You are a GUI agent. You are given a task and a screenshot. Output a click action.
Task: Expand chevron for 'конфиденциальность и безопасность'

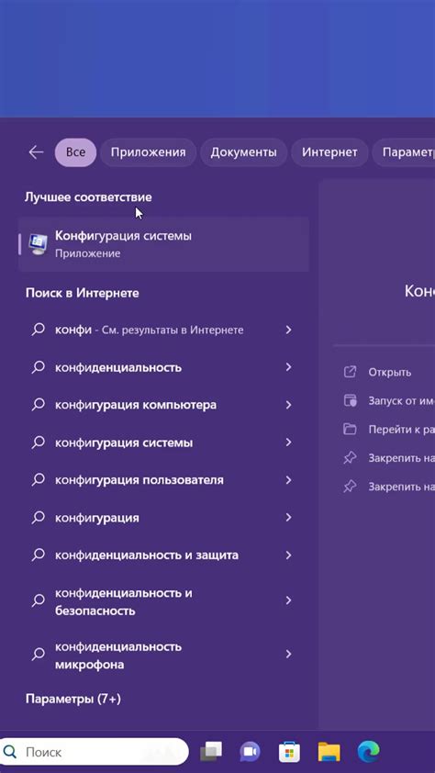click(289, 600)
